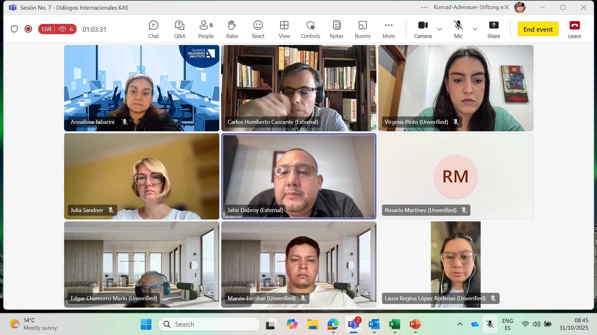Click the yellow End event button
The width and height of the screenshot is (597, 335).
tap(538, 29)
